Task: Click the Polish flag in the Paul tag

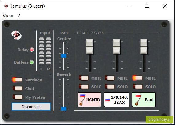Action: [x=138, y=95]
